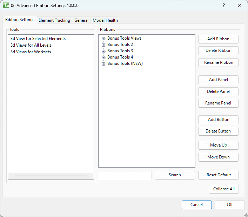
Task: Select the Bonus Tools 4 ribbon label
Action: coord(120,57)
